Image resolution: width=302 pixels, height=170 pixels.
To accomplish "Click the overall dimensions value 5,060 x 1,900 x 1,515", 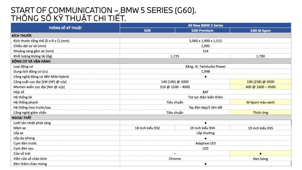I will pos(205,41).
